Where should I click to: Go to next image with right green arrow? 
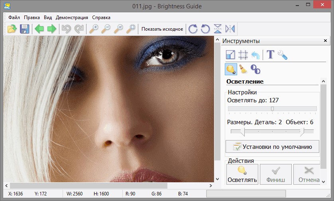click(x=52, y=29)
